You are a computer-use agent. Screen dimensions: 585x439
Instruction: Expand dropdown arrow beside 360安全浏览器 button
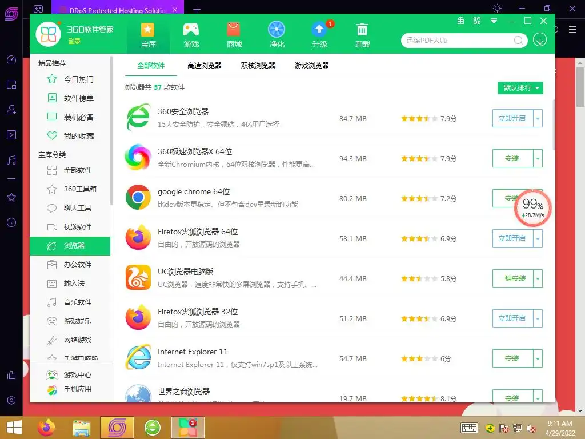tap(538, 118)
